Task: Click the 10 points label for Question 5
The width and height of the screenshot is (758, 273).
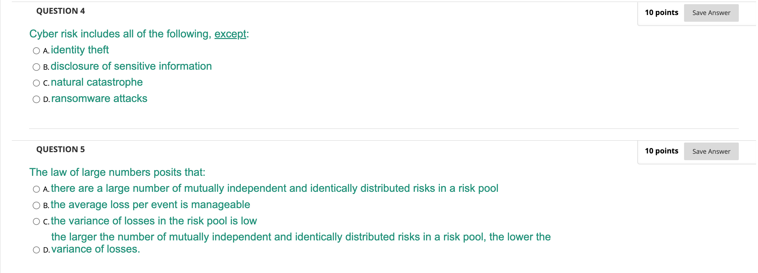Action: (x=662, y=151)
